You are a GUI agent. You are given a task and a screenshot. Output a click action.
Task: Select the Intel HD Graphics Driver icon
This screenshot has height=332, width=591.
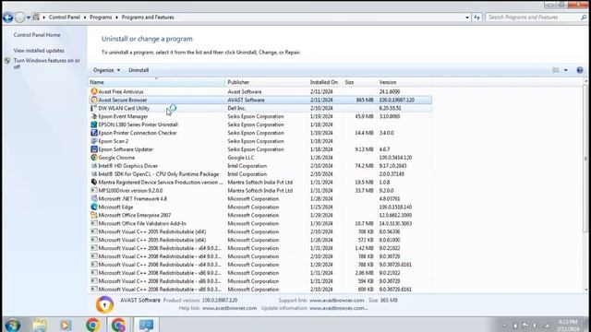94,166
